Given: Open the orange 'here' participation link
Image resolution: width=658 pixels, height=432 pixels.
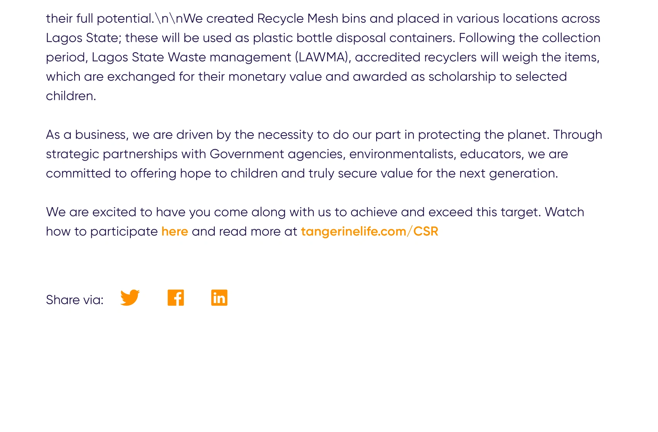Looking at the screenshot, I should [x=175, y=231].
